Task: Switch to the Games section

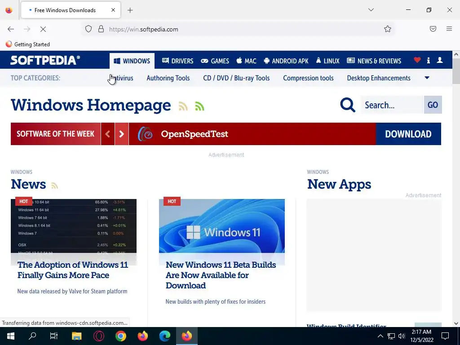Action: click(215, 61)
